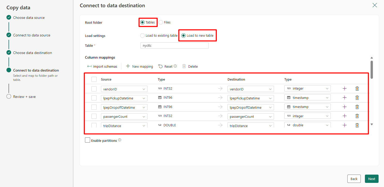Open the vendorID source dropdown
The height and width of the screenshot is (187, 384).
[x=124, y=89]
